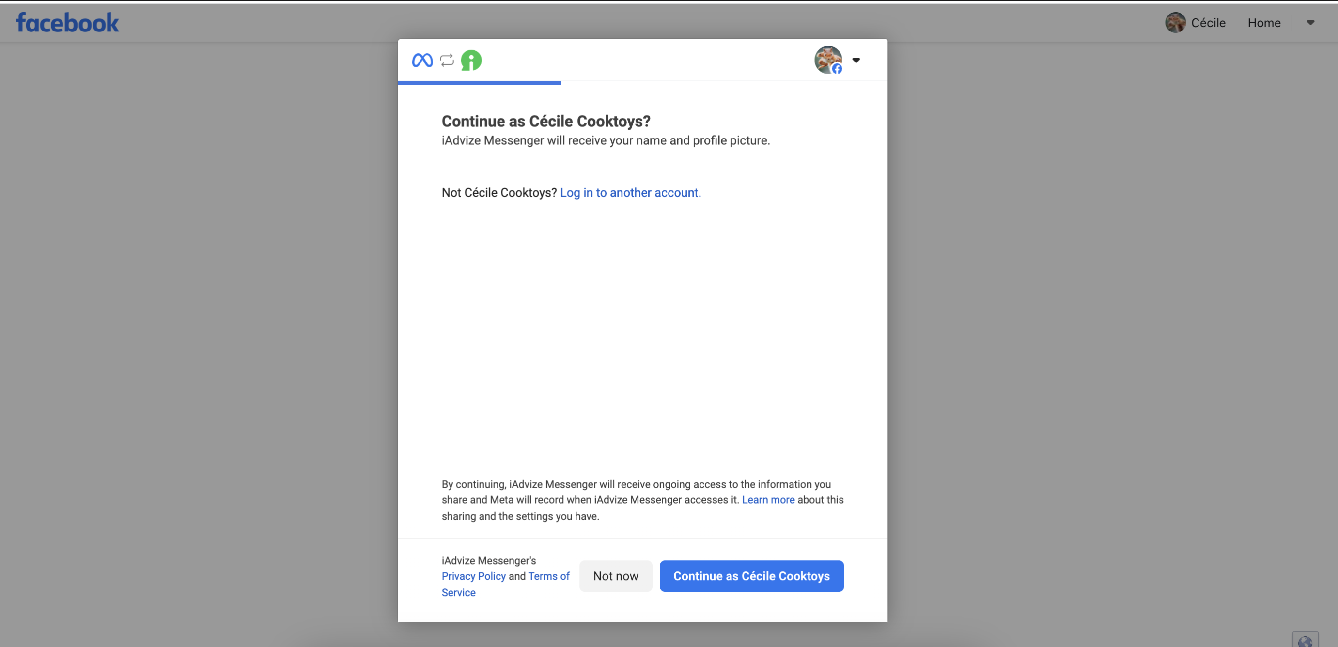Click the two-way arrows exchange icon

[x=447, y=60]
